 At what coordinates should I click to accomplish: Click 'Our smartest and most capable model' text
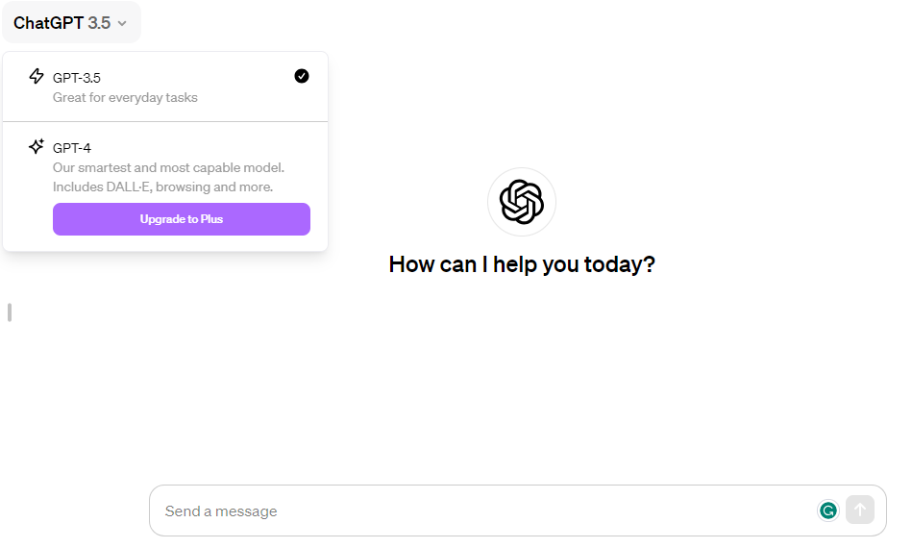click(168, 167)
